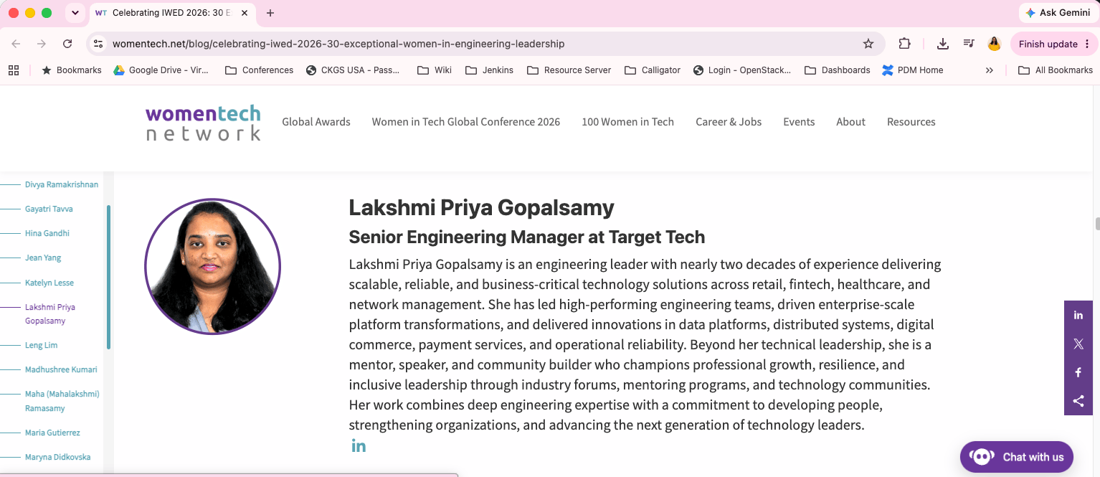
Task: Open the Calligator bookmark folder
Action: click(x=653, y=70)
